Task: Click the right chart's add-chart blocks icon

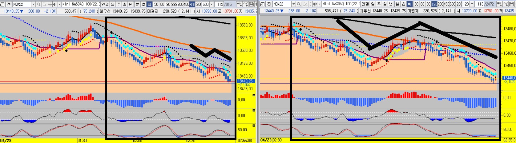Action: click(499, 4)
